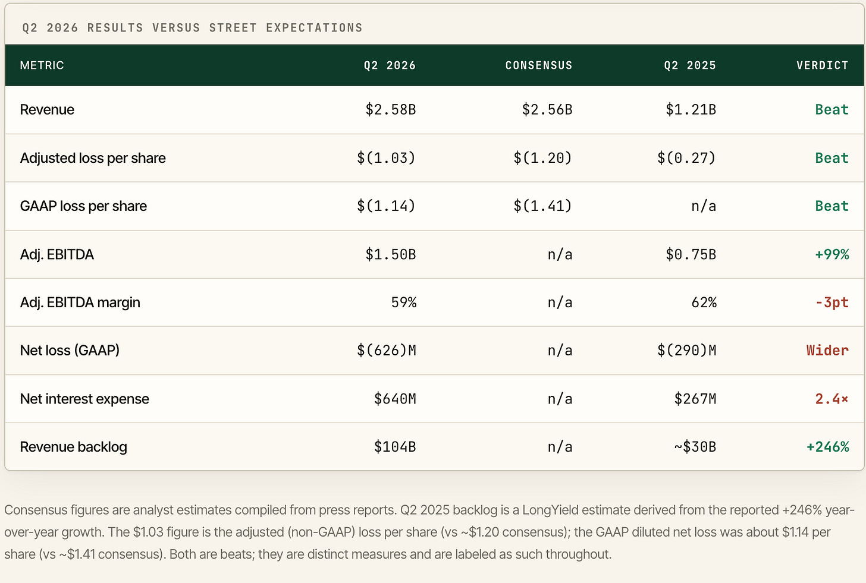Screen dimensions: 866x583
Task: Click the Wider verdict for Net loss
Action: coord(827,351)
